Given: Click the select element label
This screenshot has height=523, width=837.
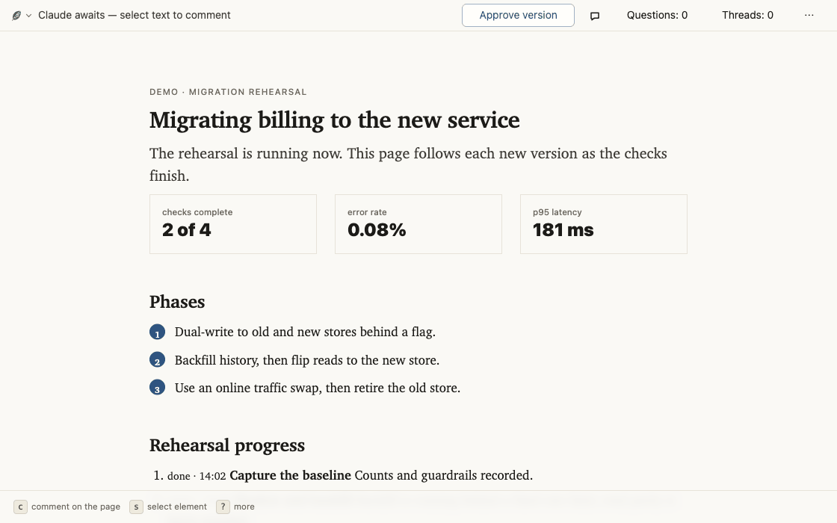Looking at the screenshot, I should [x=176, y=507].
